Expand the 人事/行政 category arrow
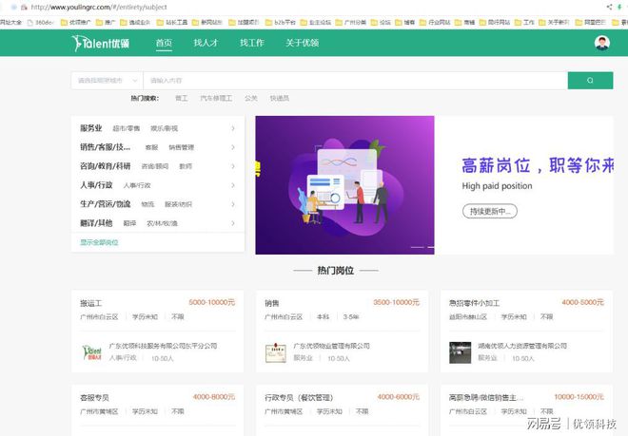The height and width of the screenshot is (436, 628). (x=233, y=185)
